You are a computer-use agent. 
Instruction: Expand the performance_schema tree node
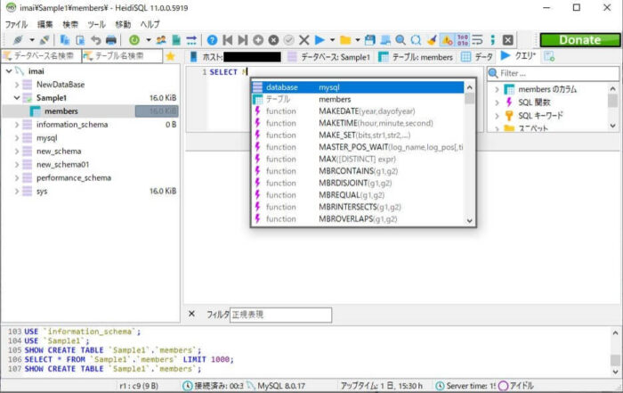coord(17,178)
